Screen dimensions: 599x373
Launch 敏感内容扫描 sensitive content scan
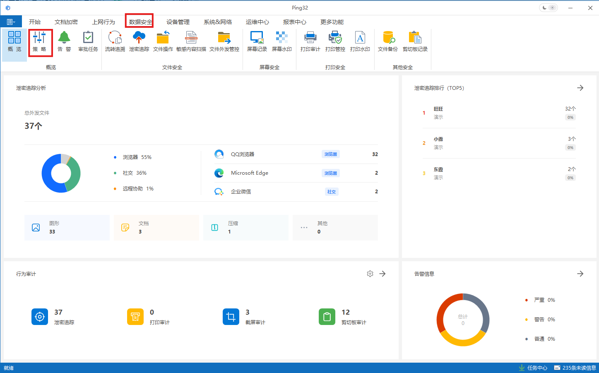click(x=191, y=41)
